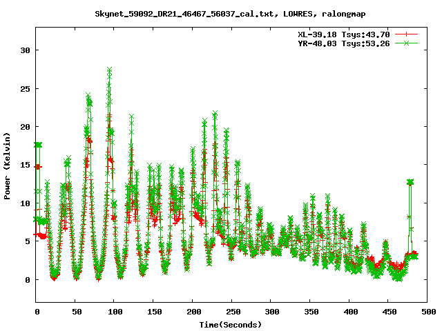Click the green line sample in the legend
This screenshot has height=331, width=442.
(406, 43)
